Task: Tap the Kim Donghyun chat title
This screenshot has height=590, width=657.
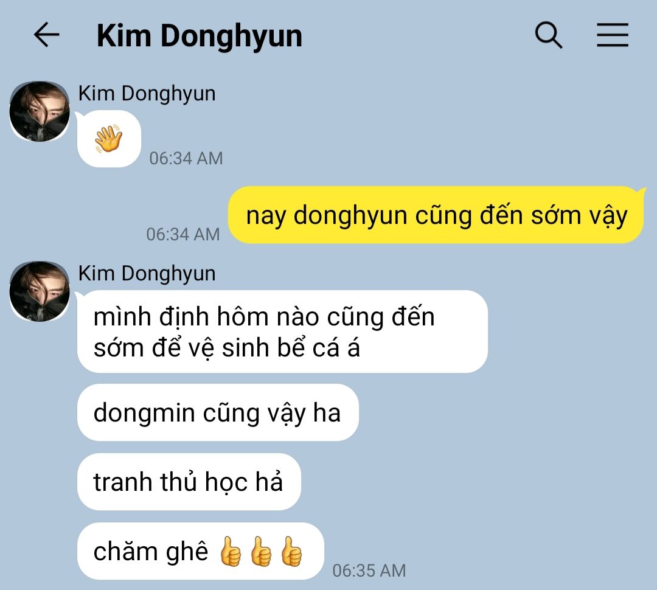Action: [199, 36]
